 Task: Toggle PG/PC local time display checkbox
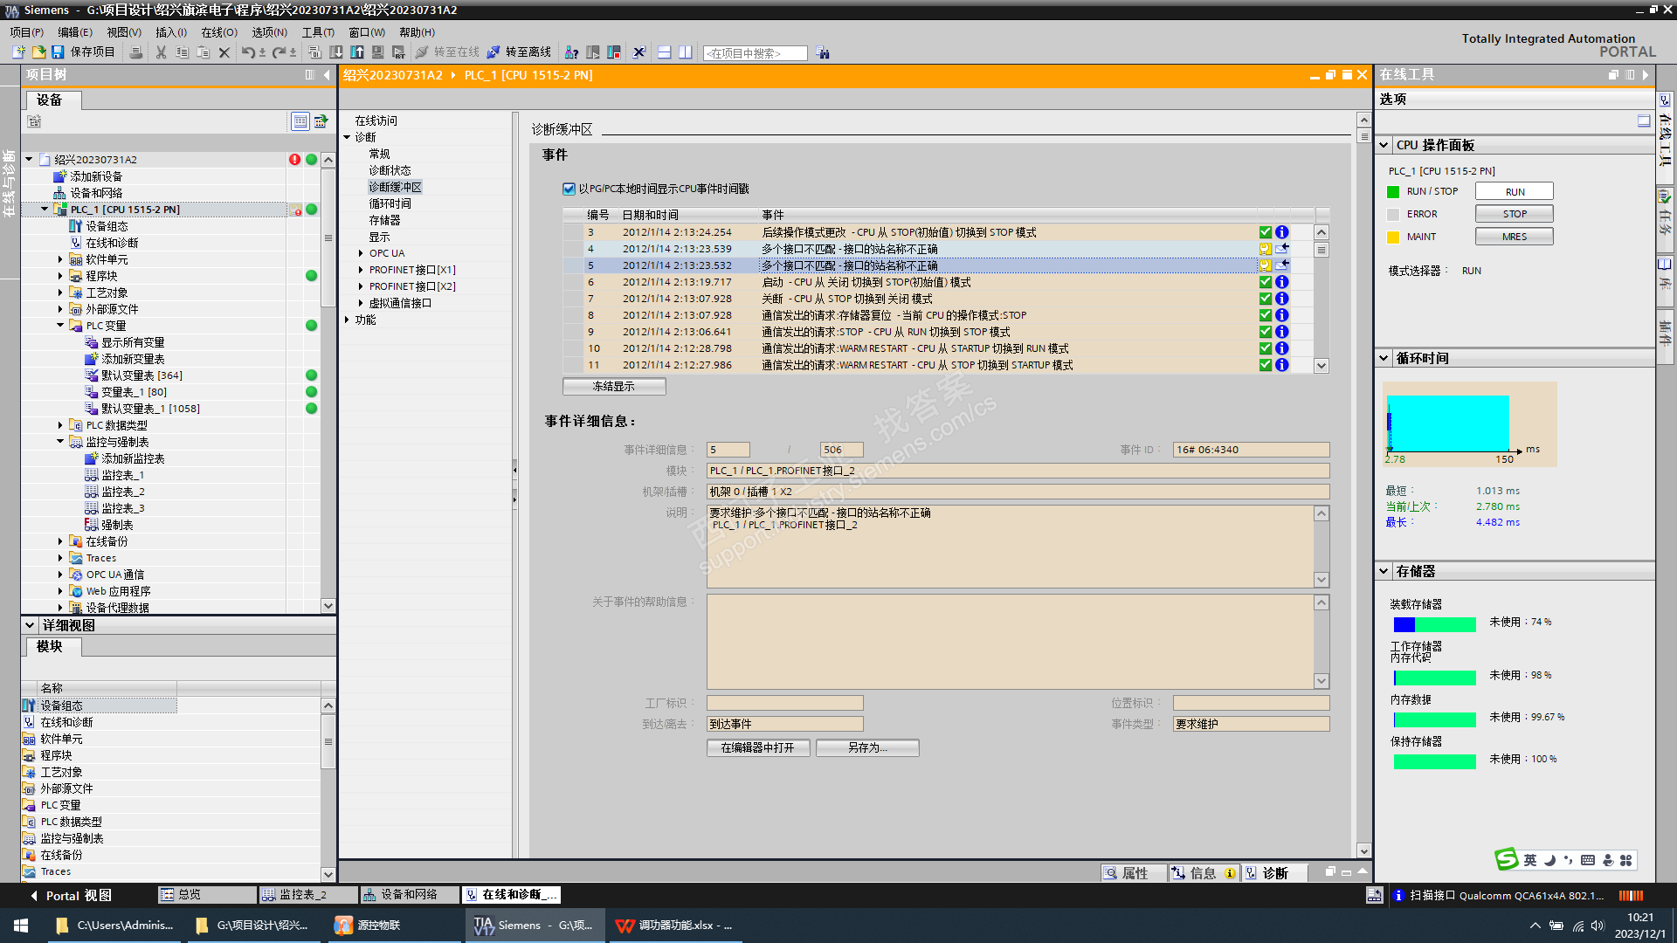point(569,189)
